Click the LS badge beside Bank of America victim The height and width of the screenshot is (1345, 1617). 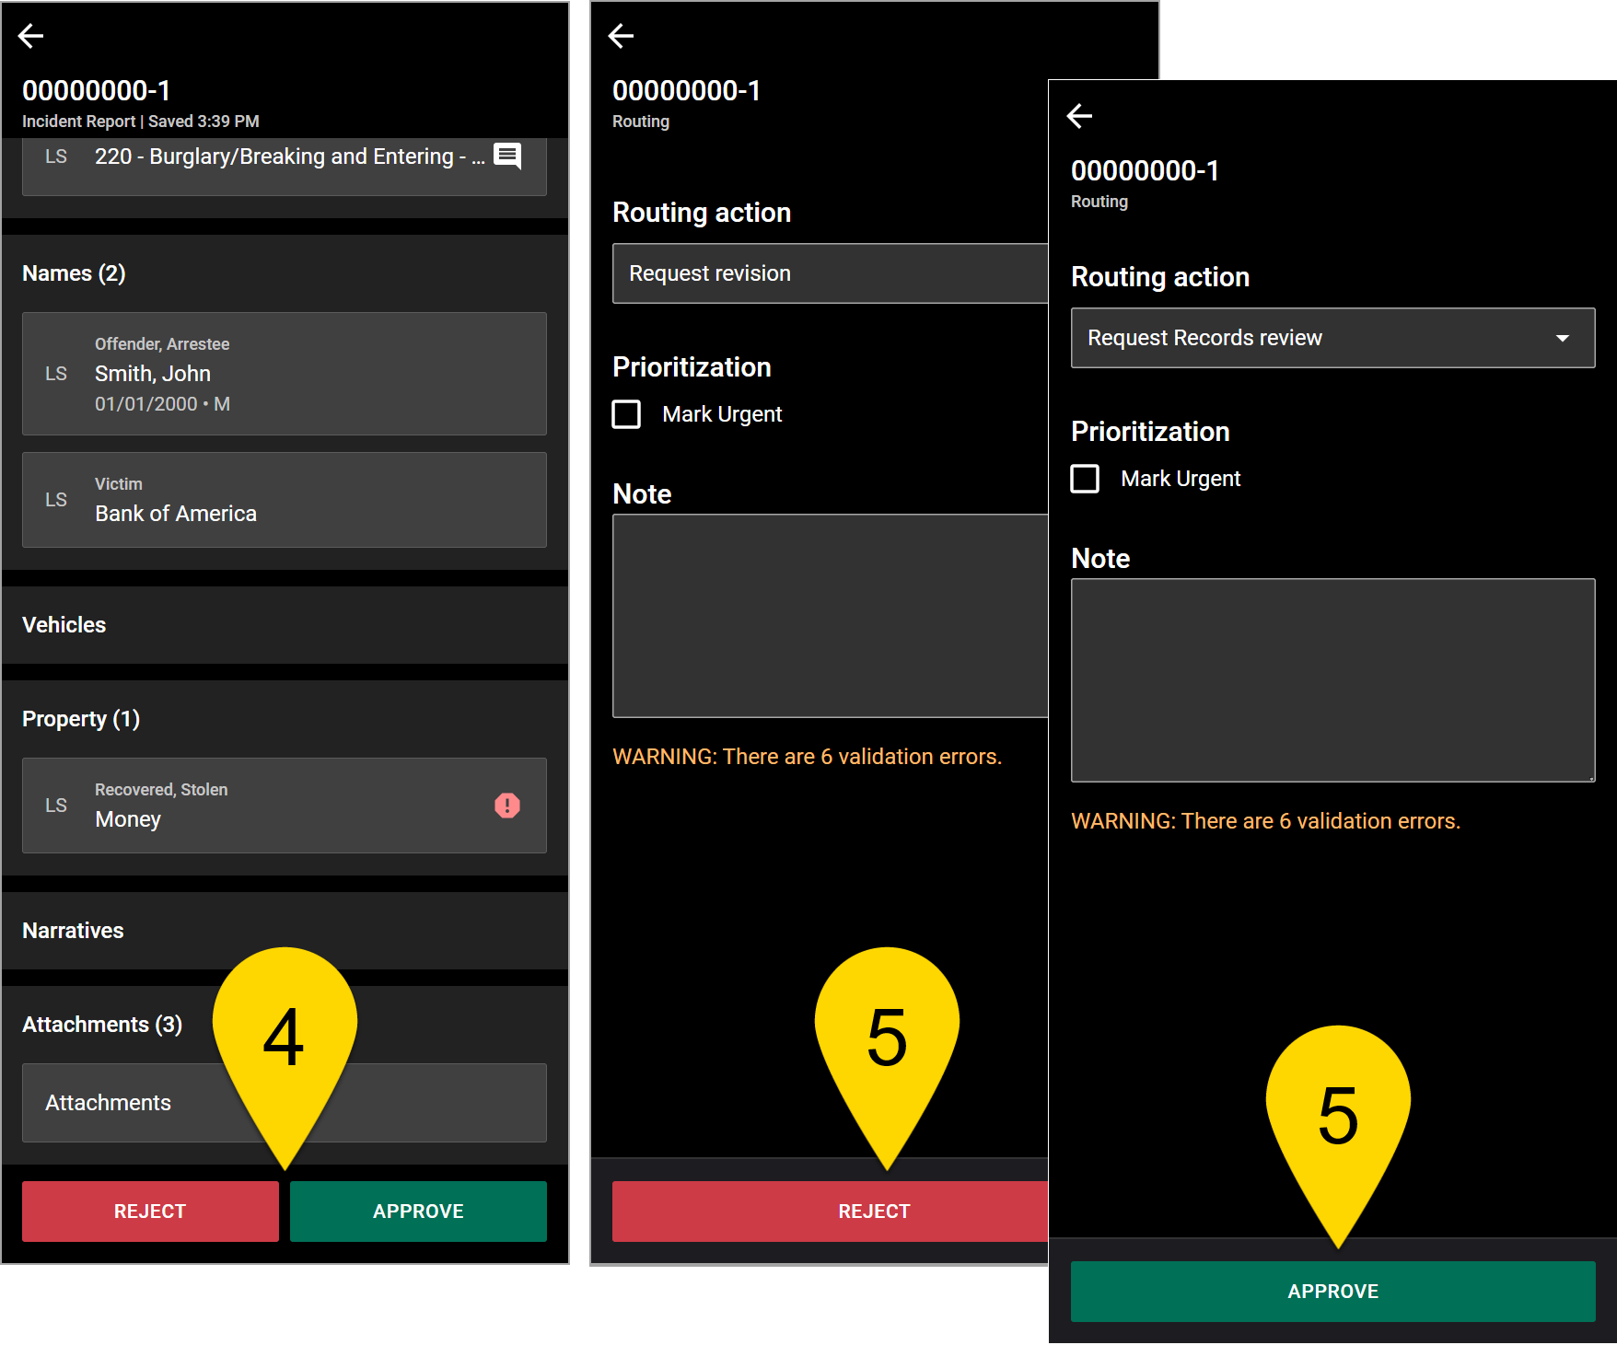click(56, 499)
